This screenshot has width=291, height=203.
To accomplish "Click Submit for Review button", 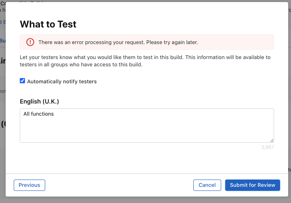I will (252, 185).
